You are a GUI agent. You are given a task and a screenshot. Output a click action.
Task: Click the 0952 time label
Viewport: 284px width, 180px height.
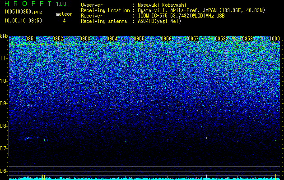tap(58, 39)
